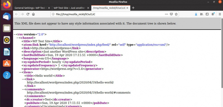Open the Firefox home page
223x107 pixels.
tap(33, 14)
